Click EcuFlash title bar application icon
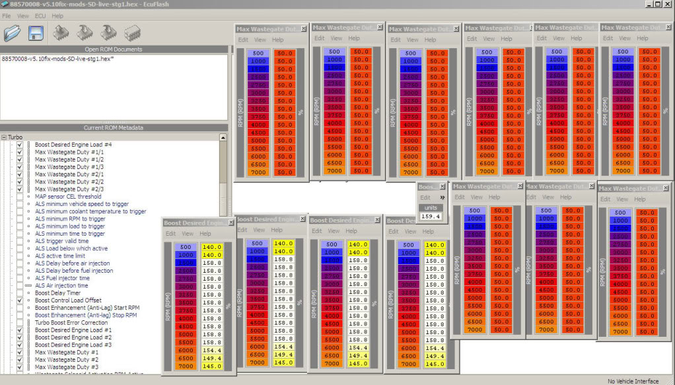This screenshot has height=385, width=675. coord(5,4)
